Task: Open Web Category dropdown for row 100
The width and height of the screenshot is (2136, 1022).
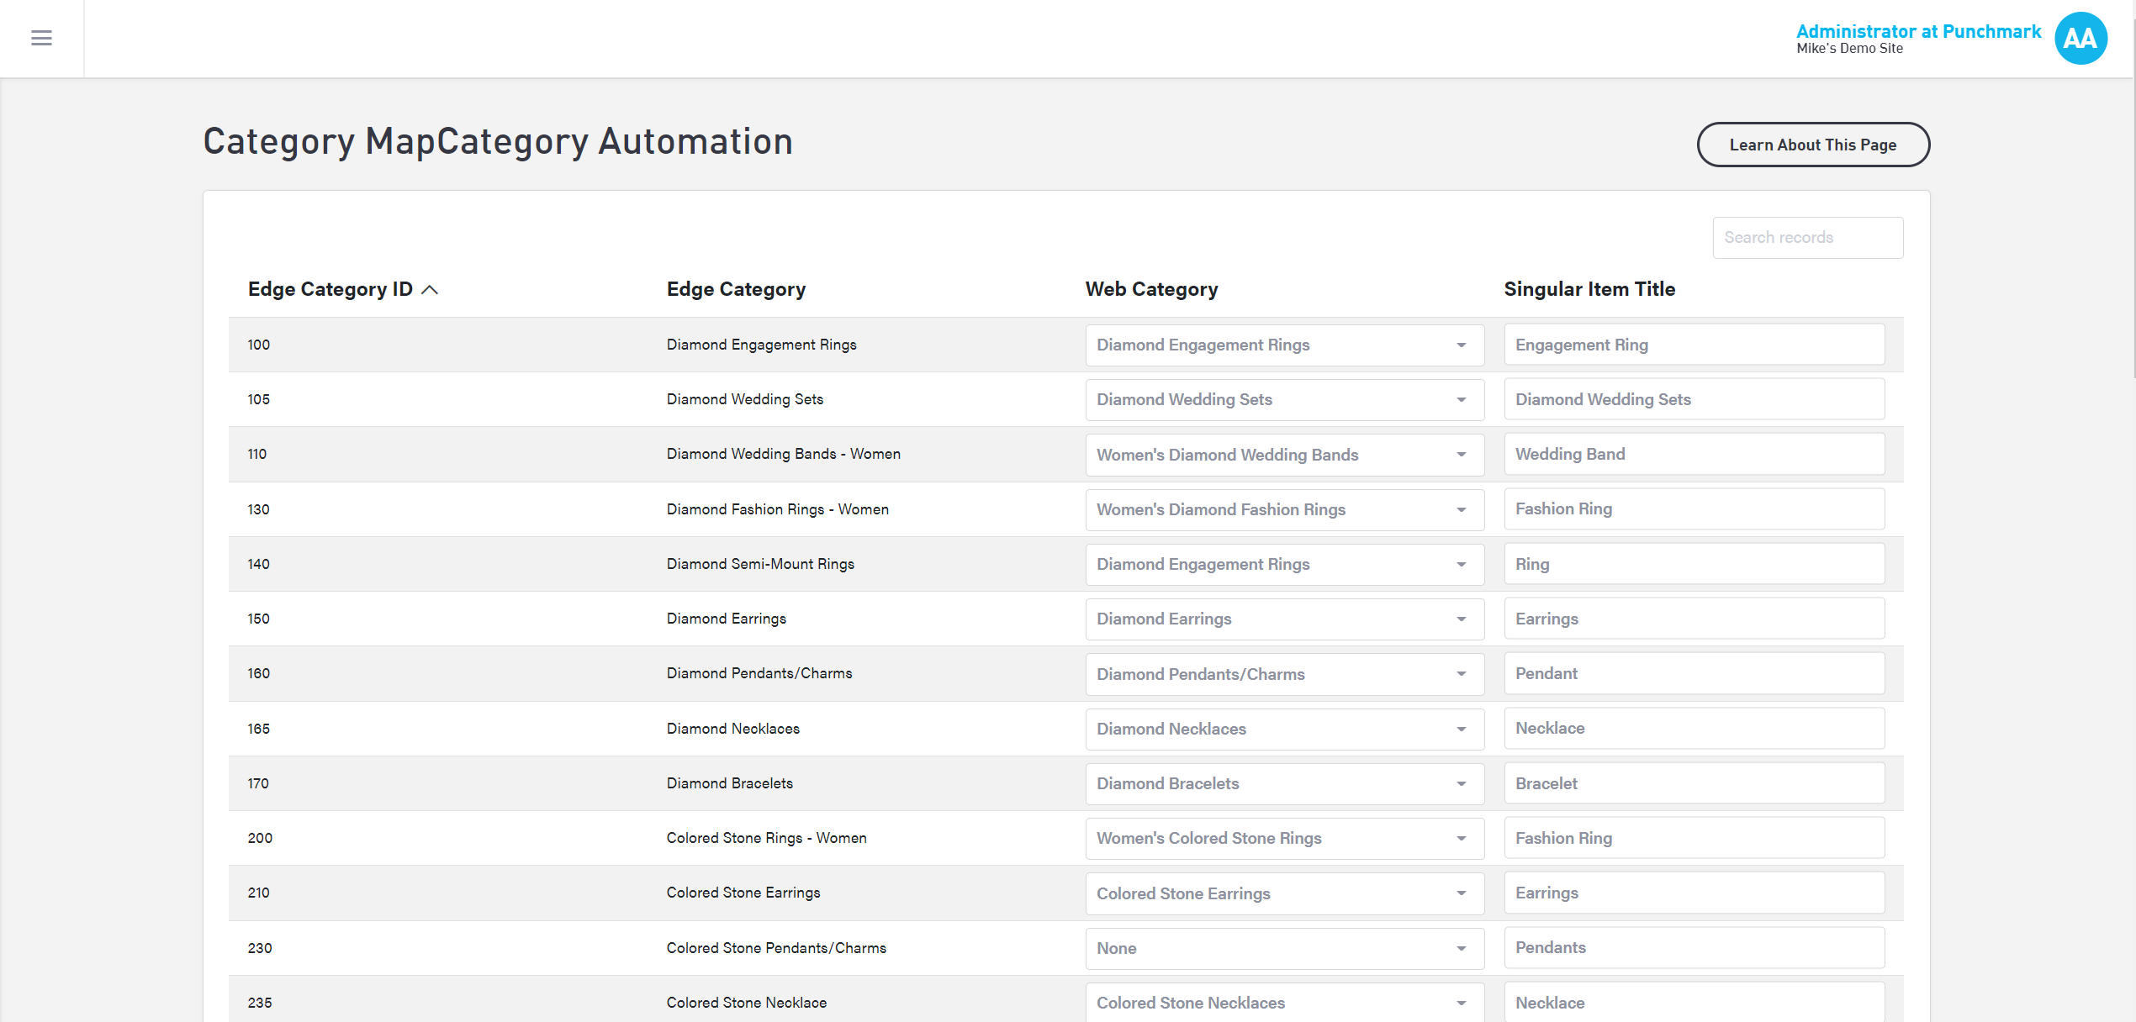Action: [x=1283, y=345]
